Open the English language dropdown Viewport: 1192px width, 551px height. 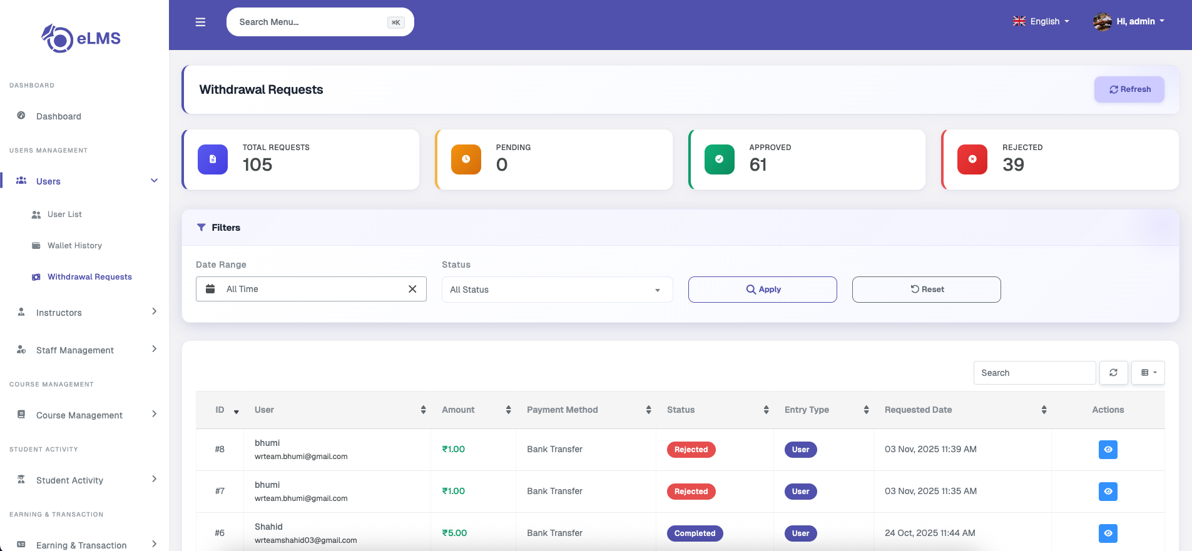[x=1041, y=21]
